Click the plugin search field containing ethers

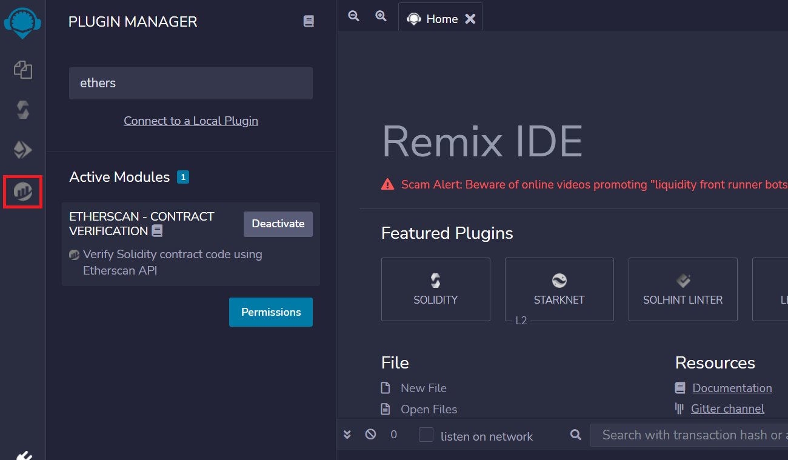pos(191,83)
